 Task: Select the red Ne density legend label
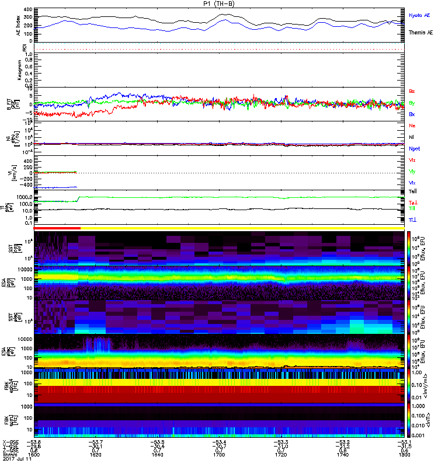coord(412,126)
